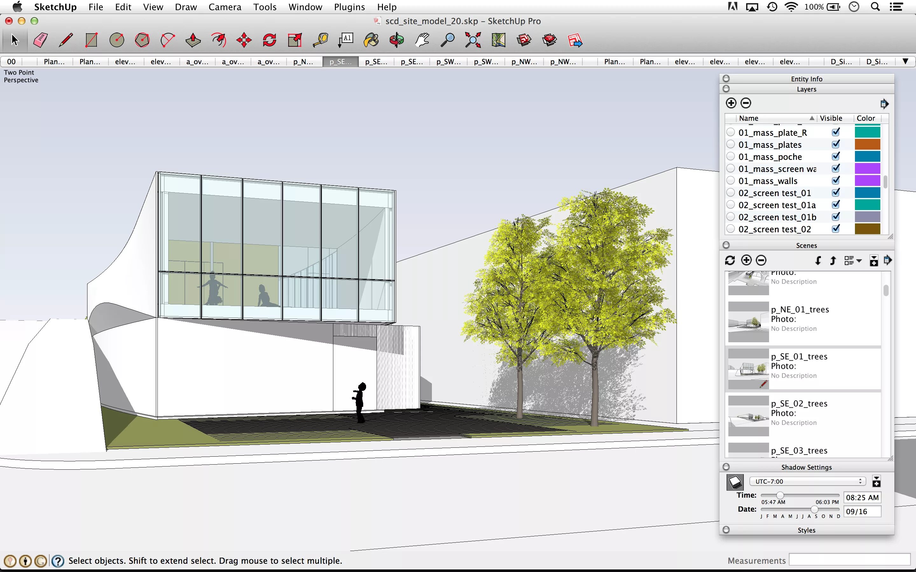
Task: Click the Update Scene refresh icon
Action: point(730,260)
